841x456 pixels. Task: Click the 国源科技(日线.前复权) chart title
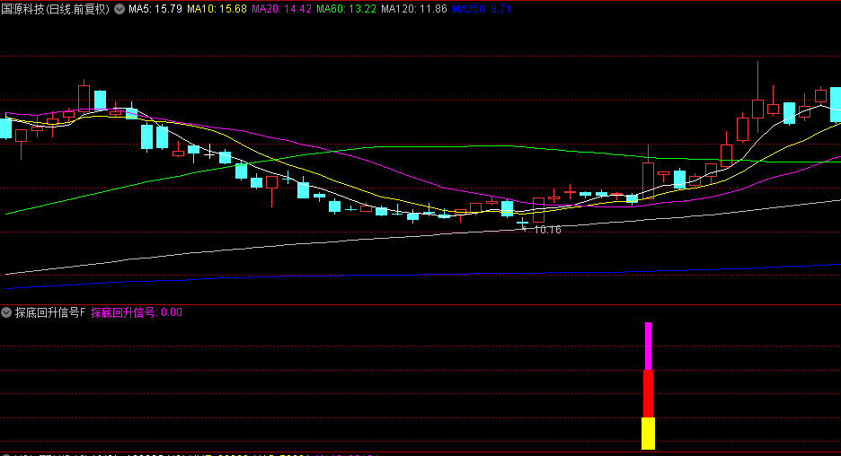(x=55, y=9)
